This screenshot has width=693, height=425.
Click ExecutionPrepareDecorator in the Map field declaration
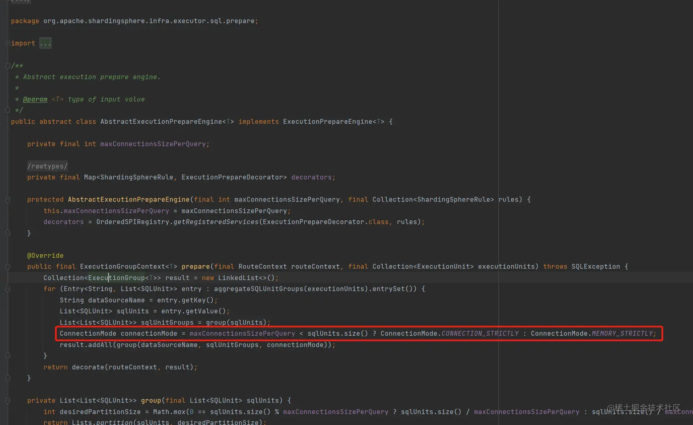pos(232,178)
